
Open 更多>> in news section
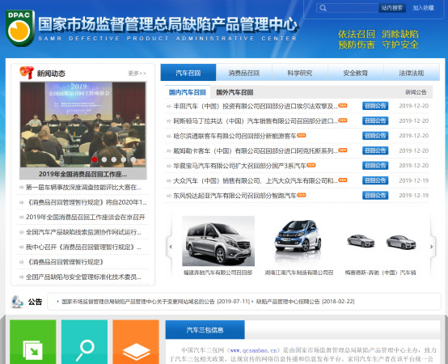(x=137, y=74)
